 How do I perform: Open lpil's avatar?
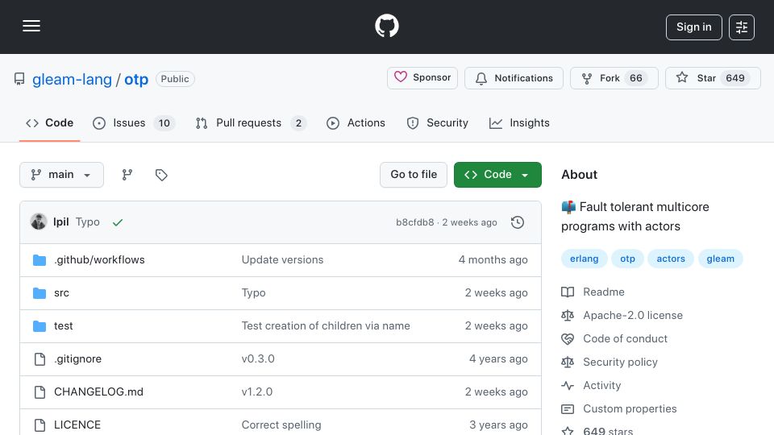point(39,222)
